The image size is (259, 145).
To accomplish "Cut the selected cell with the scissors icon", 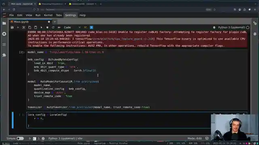I will [x=24, y=27].
